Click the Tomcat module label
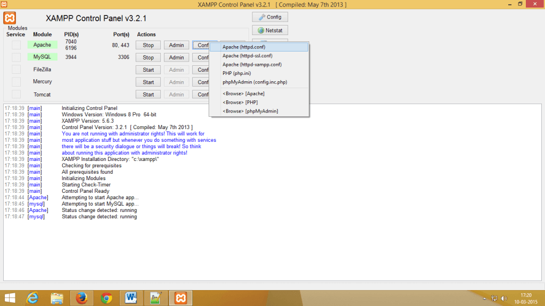Screen dimensions: 545x306 pos(42,95)
